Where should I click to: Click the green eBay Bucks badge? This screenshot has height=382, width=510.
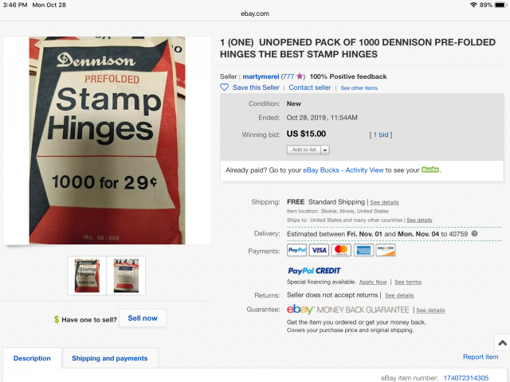430,170
